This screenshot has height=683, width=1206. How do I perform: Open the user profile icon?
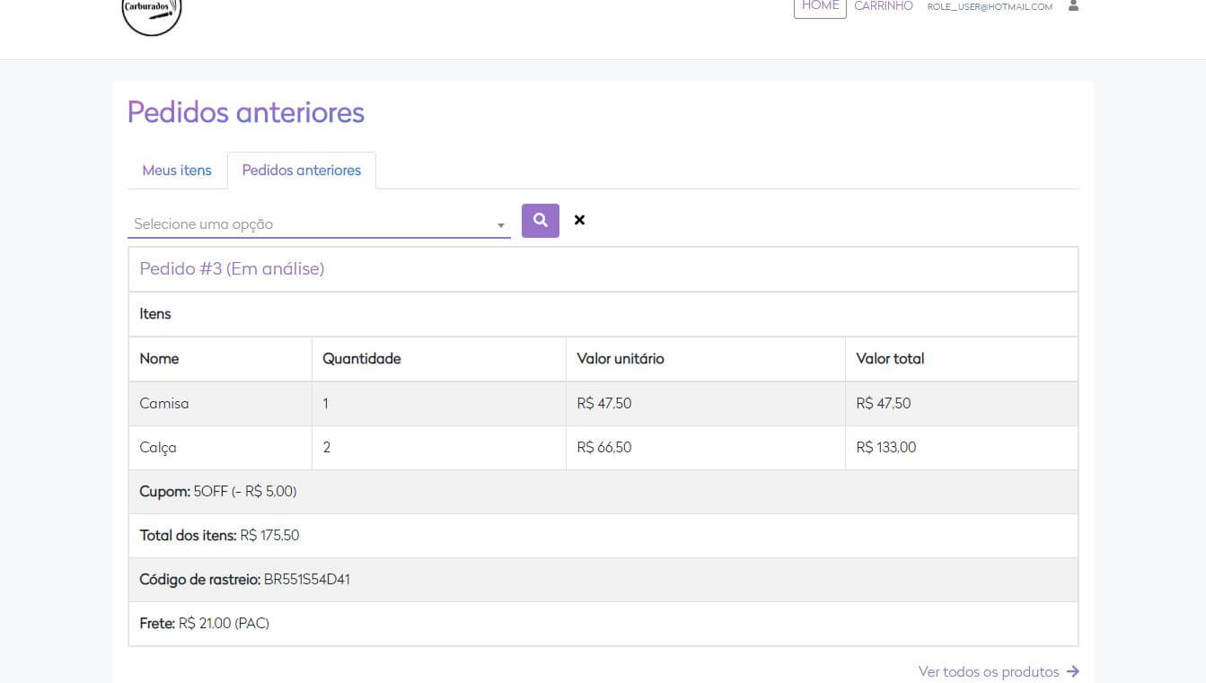coord(1073,6)
